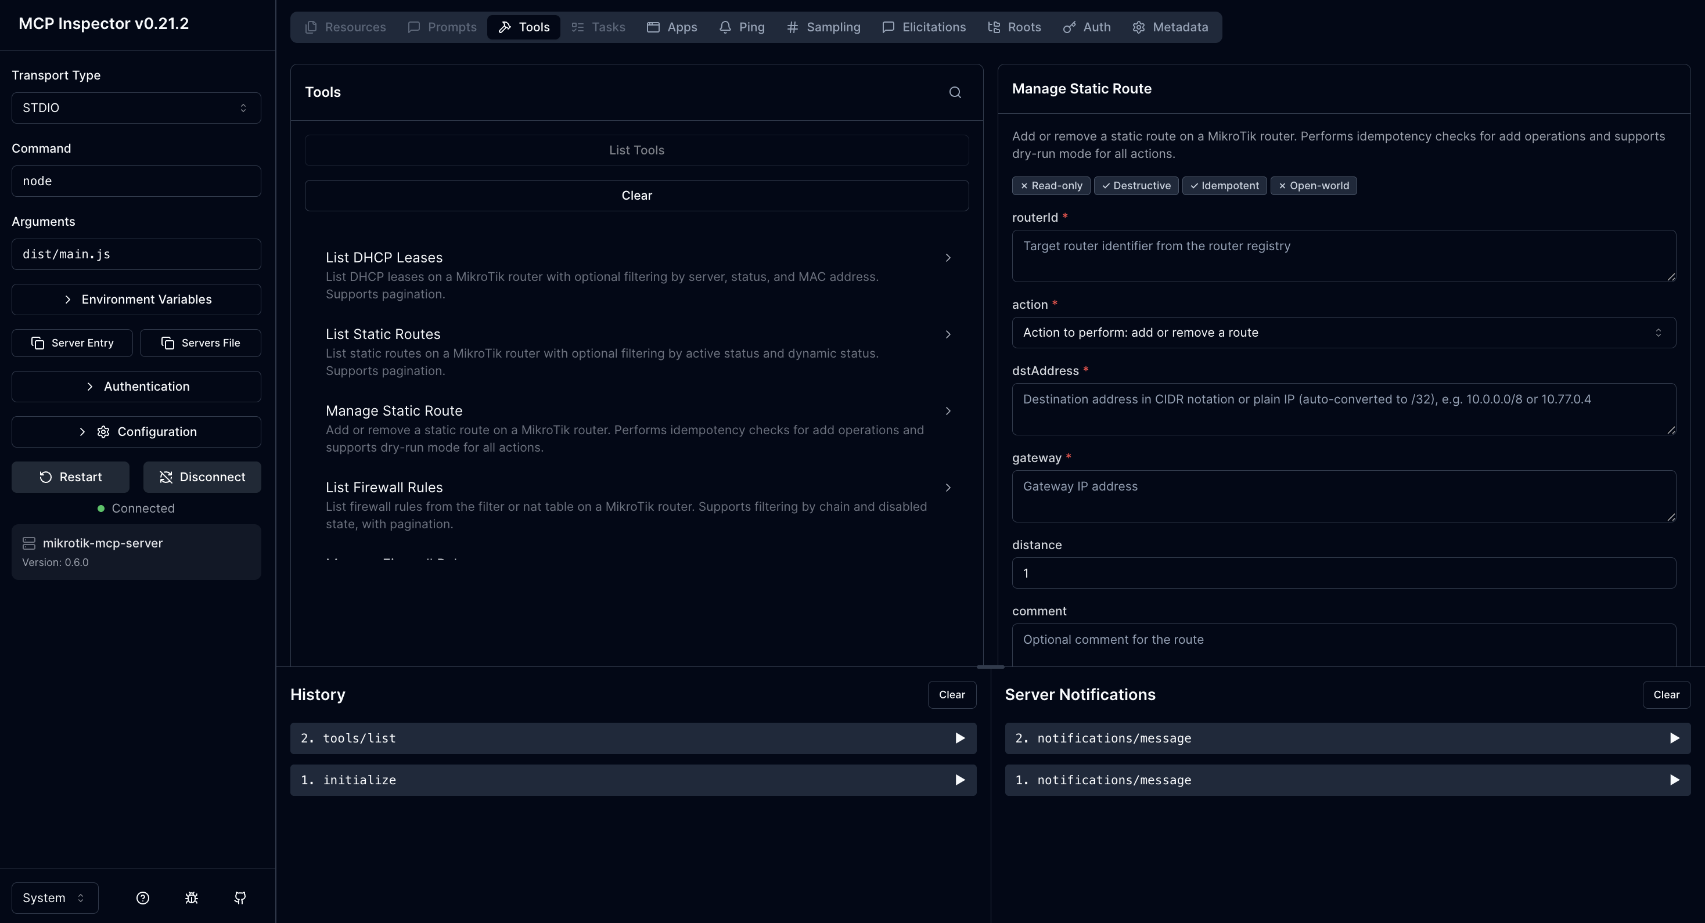
Task: Expand the first notifications/message entry
Action: pyautogui.click(x=1348, y=780)
